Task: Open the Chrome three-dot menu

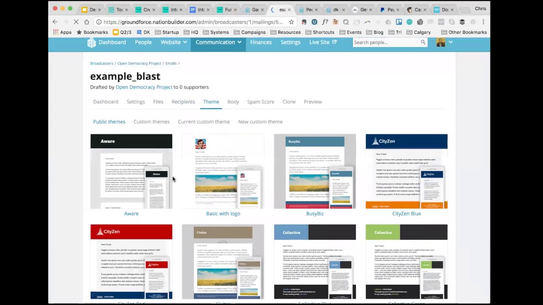Action: coord(483,22)
